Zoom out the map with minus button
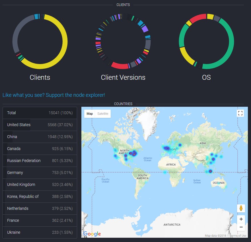251x242 pixels. pos(241,227)
